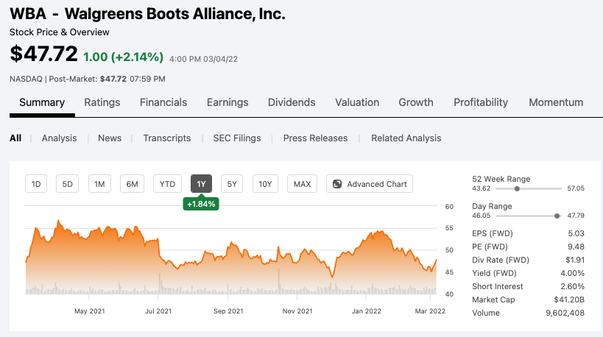Go to the Dividends tab

pos(292,102)
